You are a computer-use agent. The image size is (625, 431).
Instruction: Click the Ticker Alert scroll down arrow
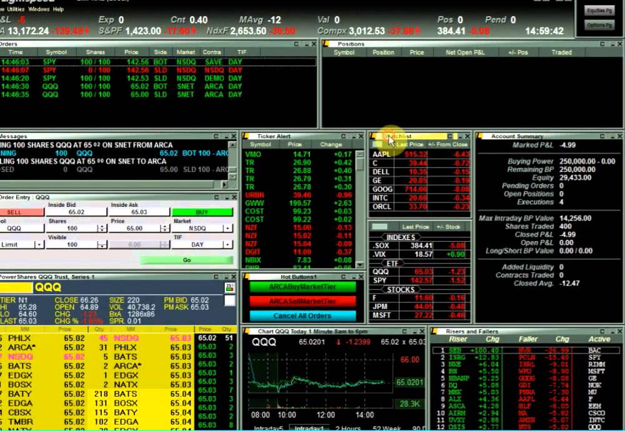[x=359, y=264]
